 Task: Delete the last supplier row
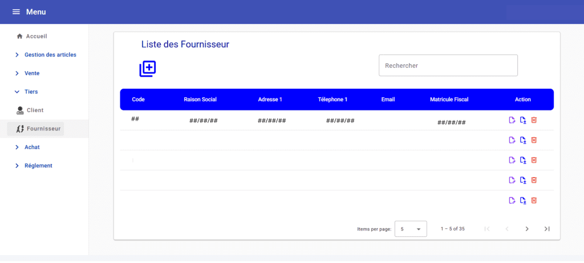(x=534, y=200)
